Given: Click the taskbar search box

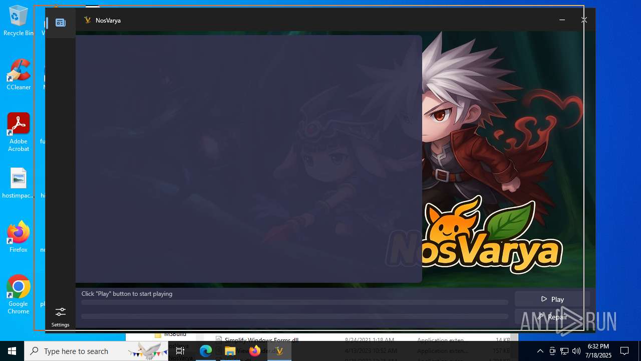Looking at the screenshot, I should click(97, 351).
